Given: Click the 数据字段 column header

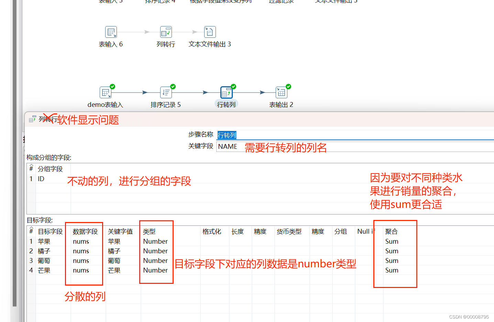Looking at the screenshot, I should click(x=85, y=232).
